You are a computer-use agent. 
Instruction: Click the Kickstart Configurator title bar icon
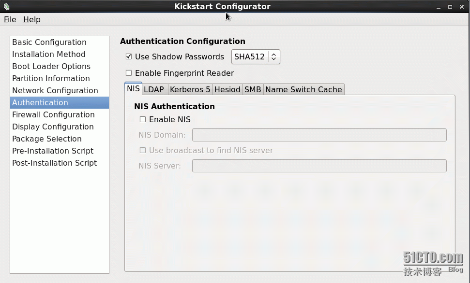(7, 6)
